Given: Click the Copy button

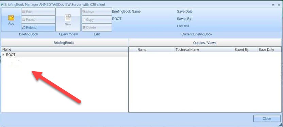Looking at the screenshot, I should coord(97,19).
